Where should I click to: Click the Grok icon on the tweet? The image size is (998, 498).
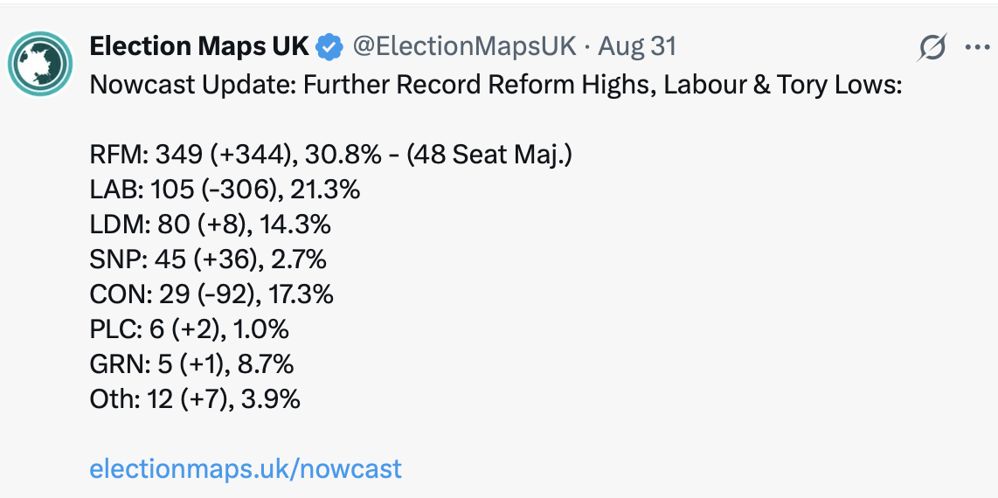(x=932, y=48)
